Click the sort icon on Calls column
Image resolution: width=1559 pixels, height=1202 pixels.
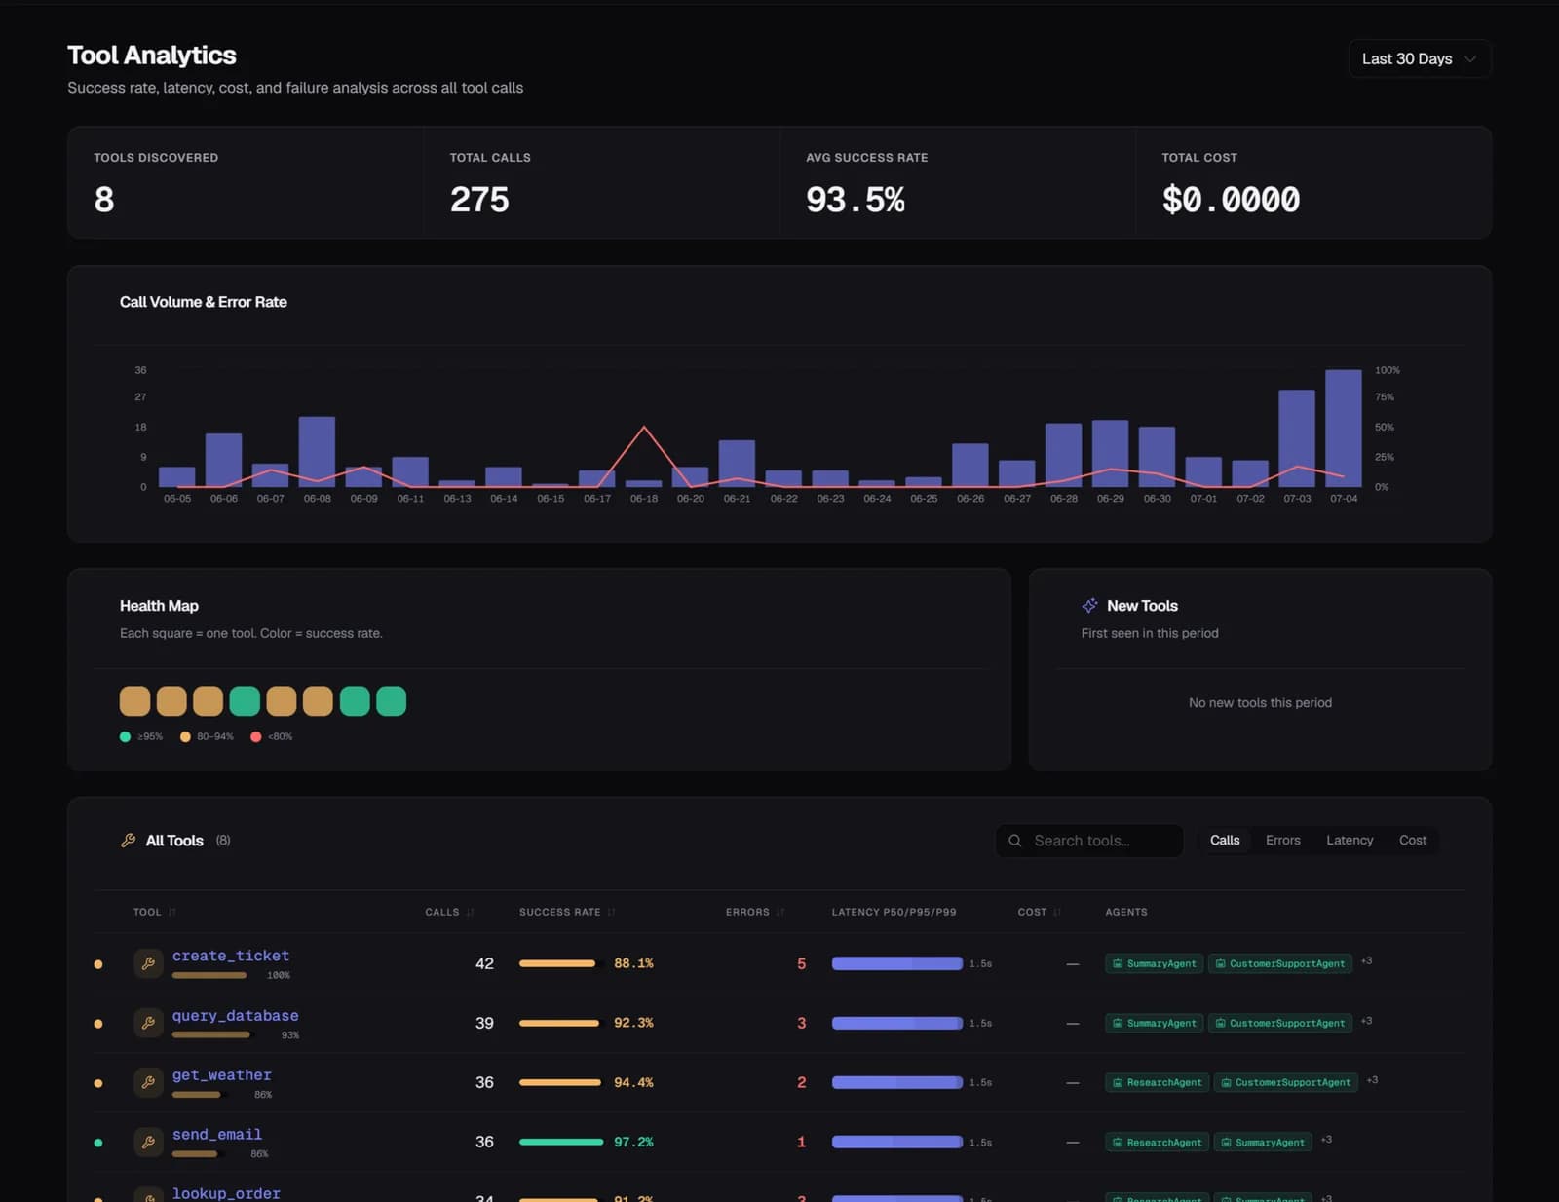click(471, 913)
